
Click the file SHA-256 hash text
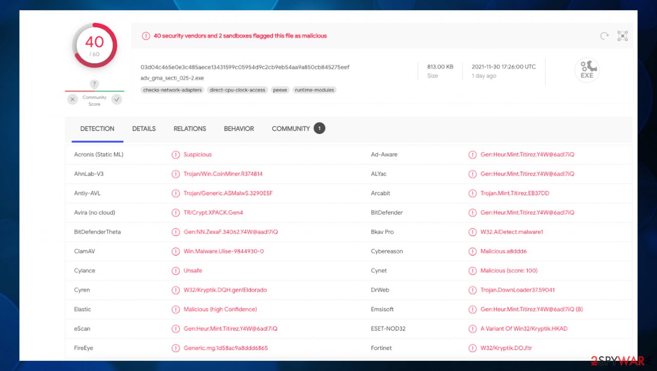tap(245, 67)
